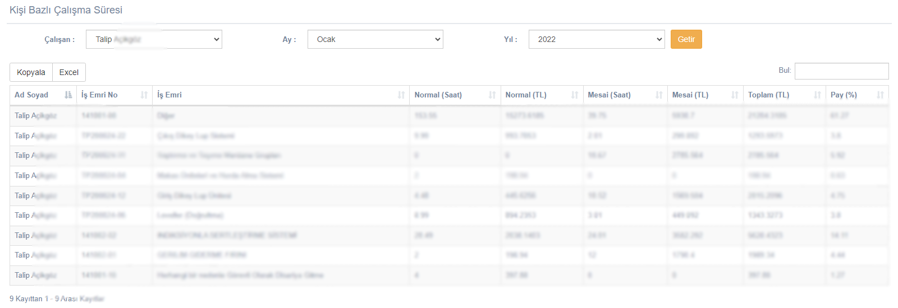This screenshot has height=308, width=898.
Task: Click the Kopyala button
Action: [x=31, y=72]
